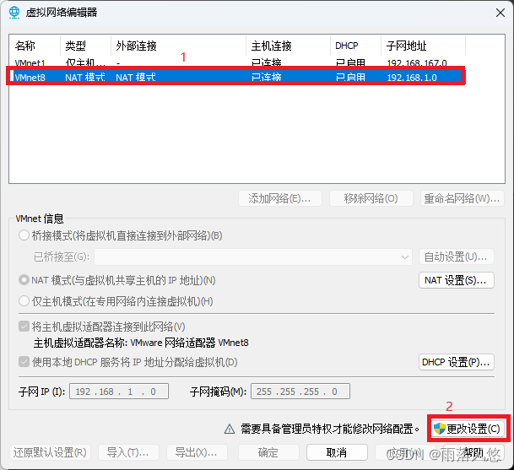Click the 应用(A) button
This screenshot has width=514, height=470.
[x=405, y=452]
